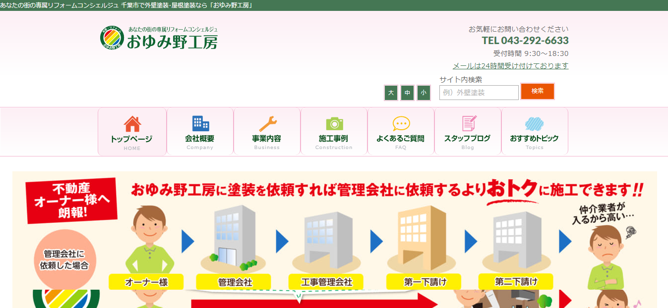Viewport: 668px width, 308px height.
Task: Open the よくあるご質問 FAQ menu label
Action: coord(401,142)
